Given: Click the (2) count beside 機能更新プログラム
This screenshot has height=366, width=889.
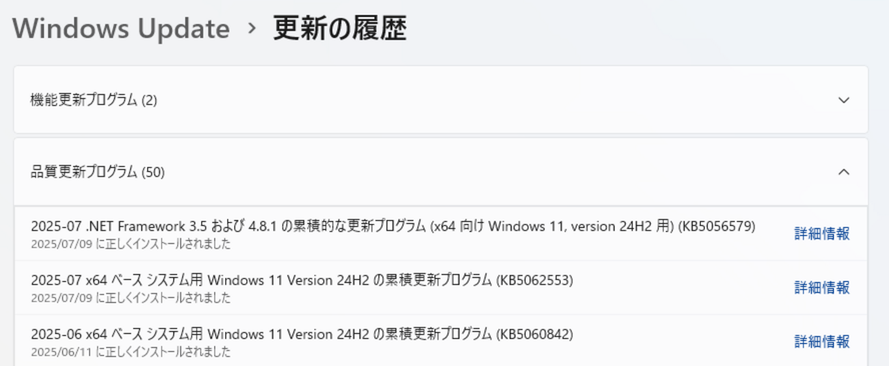Looking at the screenshot, I should pyautogui.click(x=149, y=100).
